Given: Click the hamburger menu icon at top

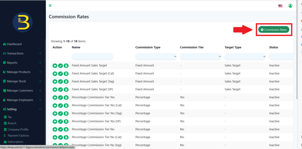Looking at the screenshot, I should (50, 6).
